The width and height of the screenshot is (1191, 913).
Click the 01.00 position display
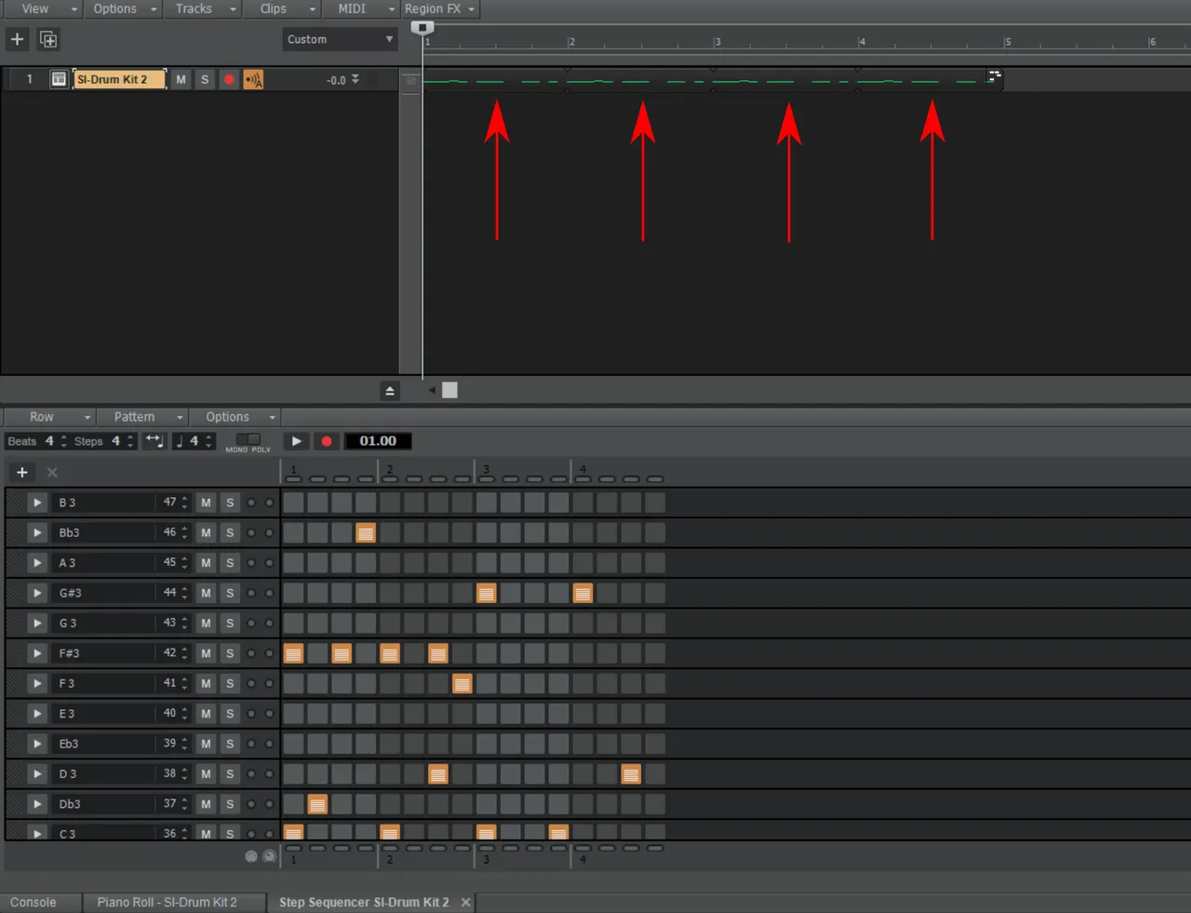click(x=378, y=441)
